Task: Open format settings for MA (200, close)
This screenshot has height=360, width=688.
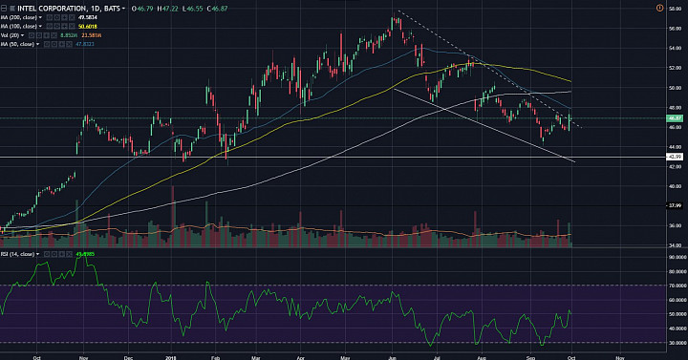Action: pos(57,17)
